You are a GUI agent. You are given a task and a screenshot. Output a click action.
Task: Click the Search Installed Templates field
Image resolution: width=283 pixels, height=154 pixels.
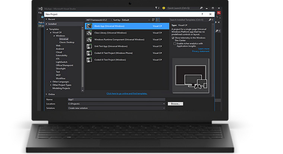pos(189,20)
